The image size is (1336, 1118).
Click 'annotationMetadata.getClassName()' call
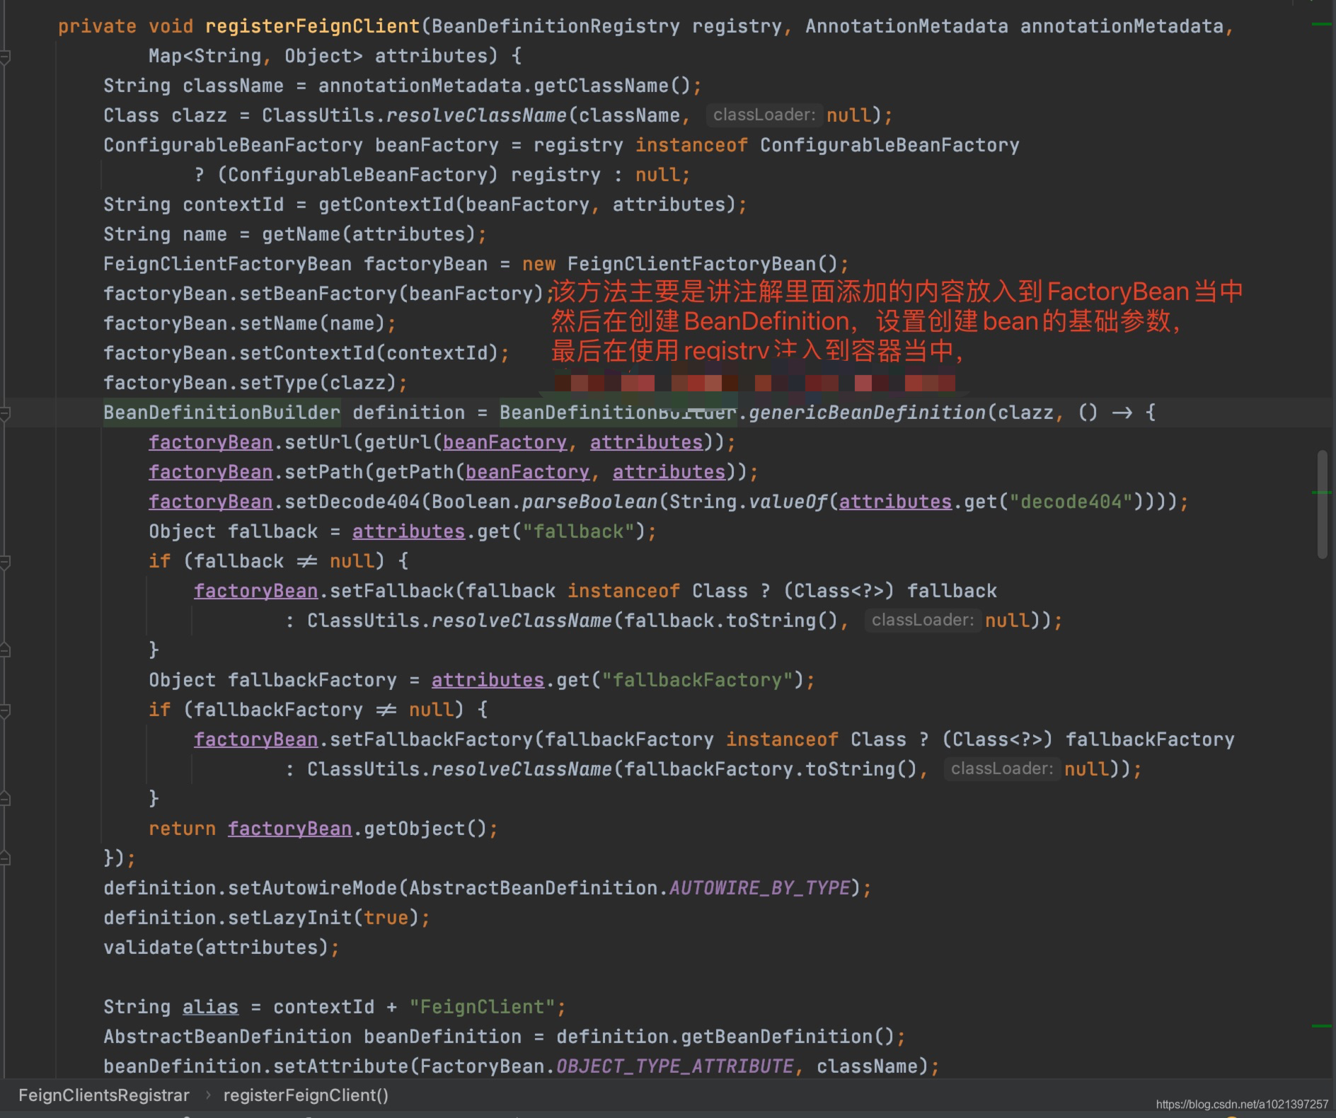[x=505, y=86]
